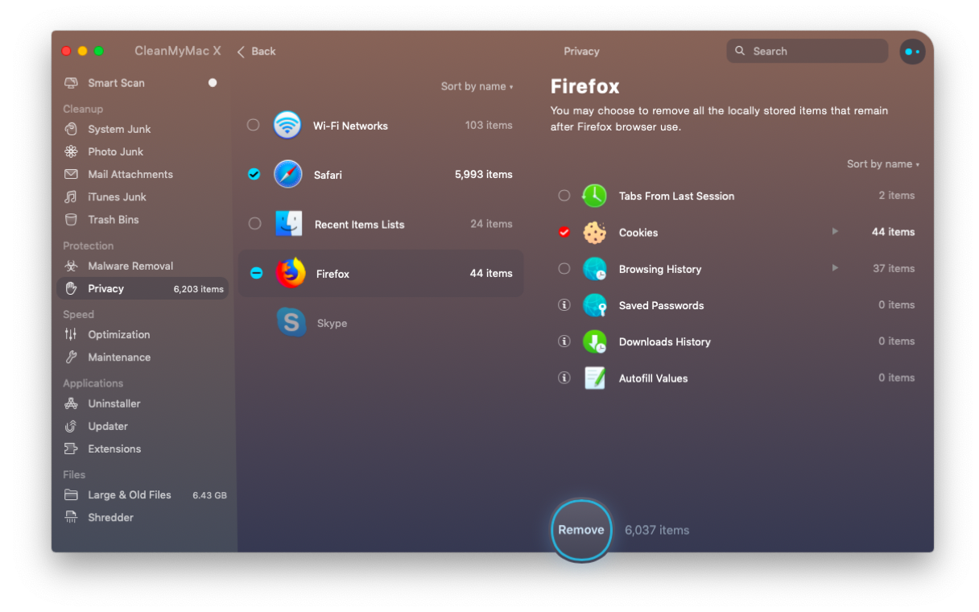Open the Shredder module
Image resolution: width=979 pixels, height=612 pixels.
click(x=142, y=517)
